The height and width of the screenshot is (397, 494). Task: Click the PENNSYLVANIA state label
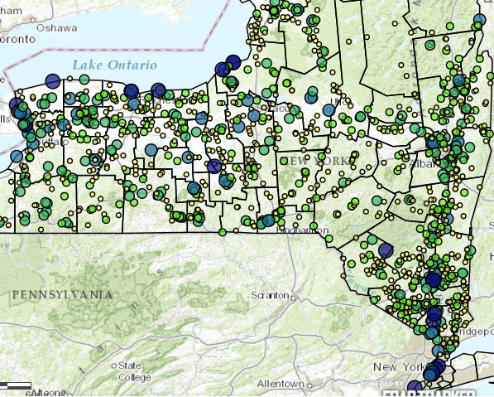point(62,295)
